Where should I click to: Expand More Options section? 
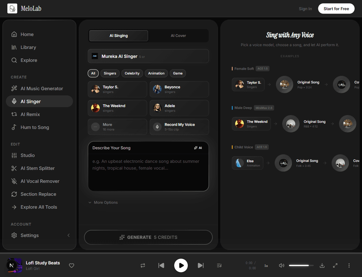tap(103, 203)
